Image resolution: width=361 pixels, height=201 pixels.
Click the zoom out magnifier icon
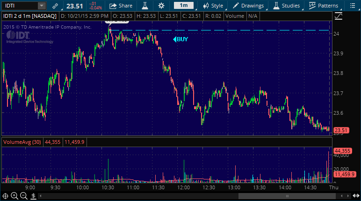point(24,196)
